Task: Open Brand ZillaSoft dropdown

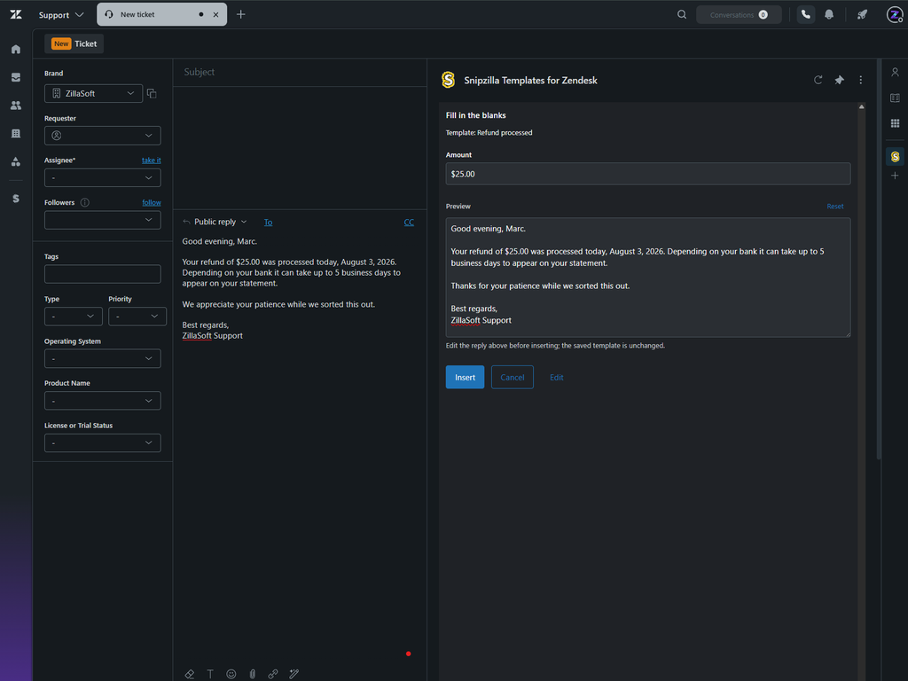Action: (93, 93)
